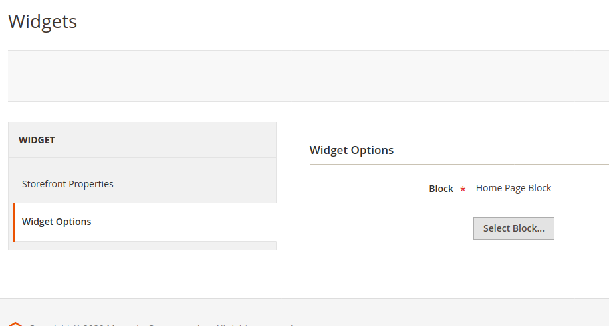Click the Block field label
The image size is (609, 326).
pyautogui.click(x=441, y=189)
